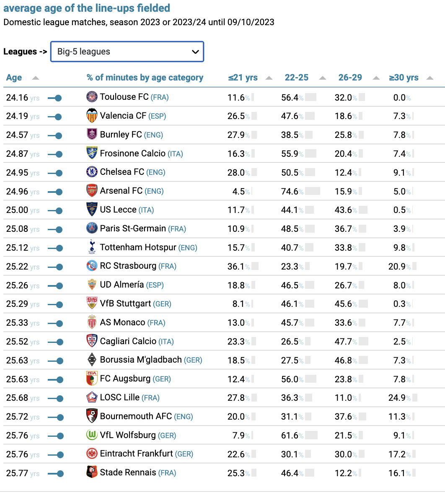Sort by the ≤21 yrs column arrow
Viewport: 445px width, 498px height.
(x=269, y=78)
